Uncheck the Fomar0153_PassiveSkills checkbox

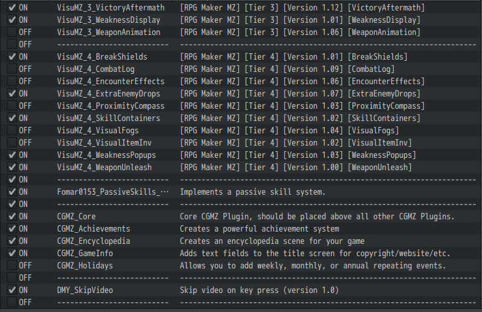tap(12, 192)
